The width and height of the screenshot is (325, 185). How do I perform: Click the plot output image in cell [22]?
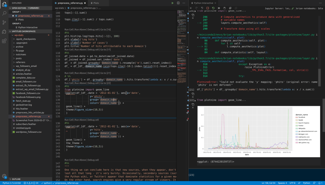(x=259, y=131)
